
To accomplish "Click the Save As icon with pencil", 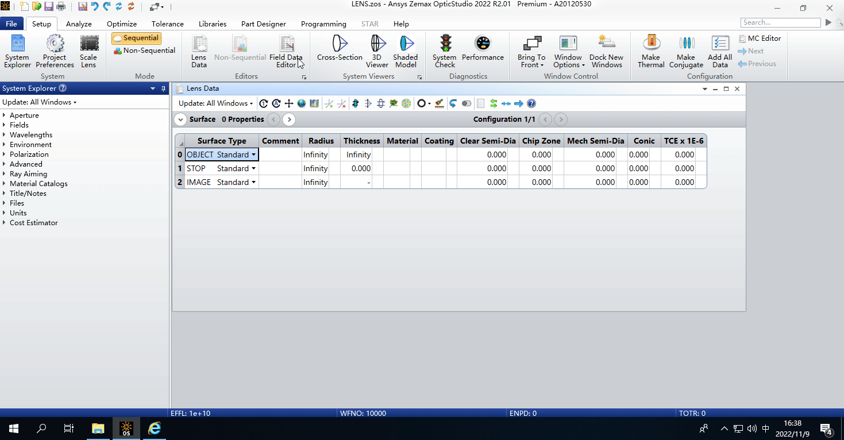I will (x=82, y=7).
